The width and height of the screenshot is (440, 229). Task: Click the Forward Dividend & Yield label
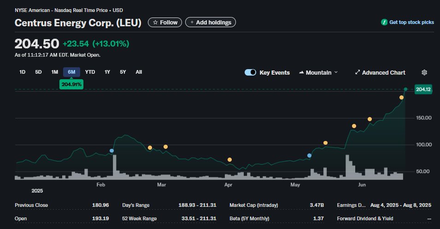[x=365, y=218]
